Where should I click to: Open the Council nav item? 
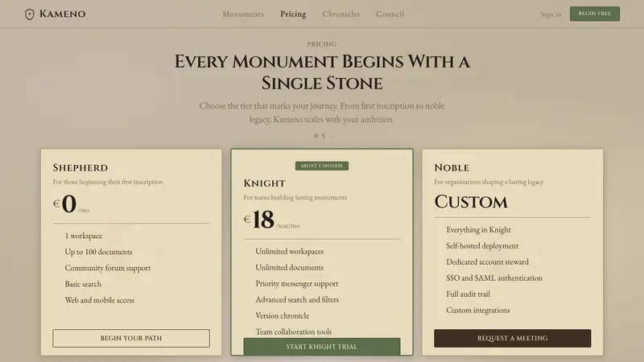[390, 14]
